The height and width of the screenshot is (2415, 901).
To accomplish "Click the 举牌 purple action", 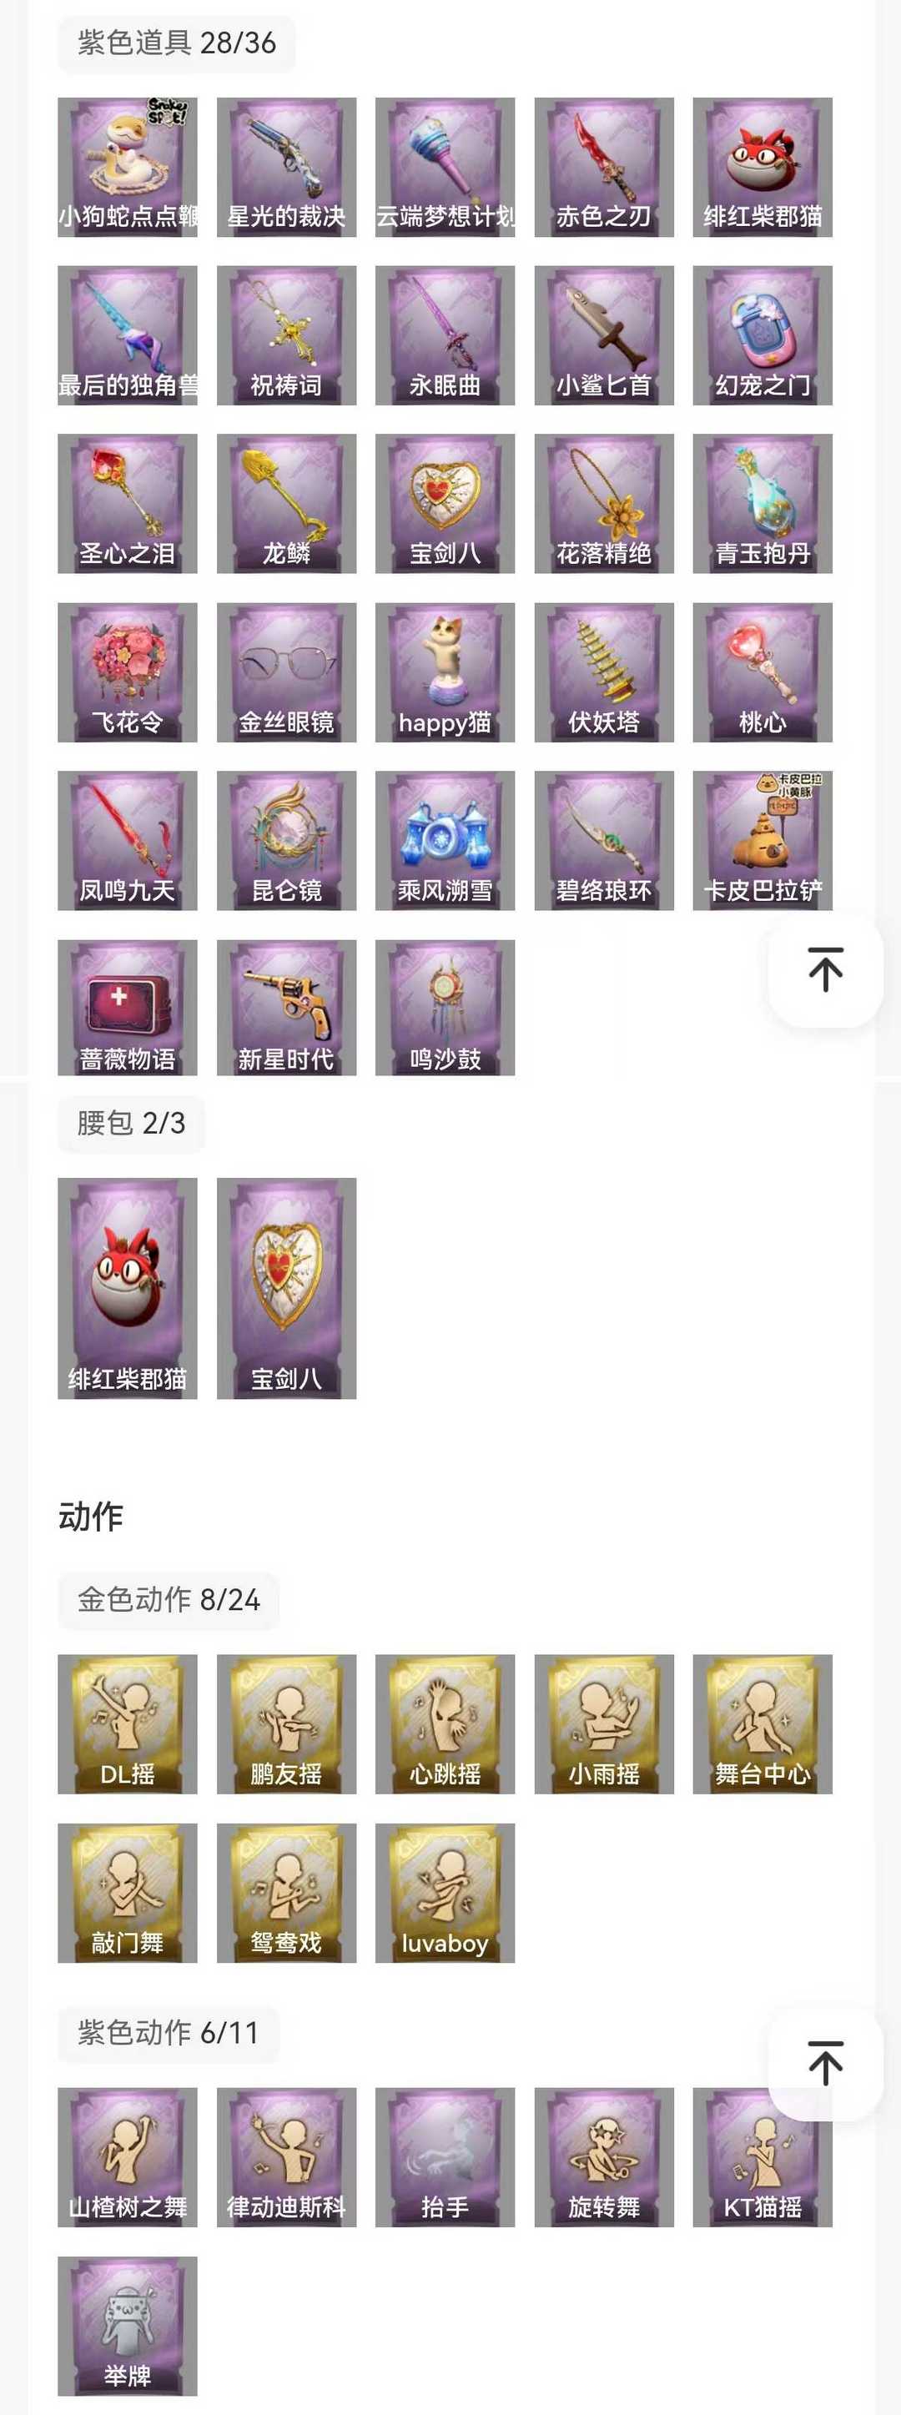I will 128,2326.
